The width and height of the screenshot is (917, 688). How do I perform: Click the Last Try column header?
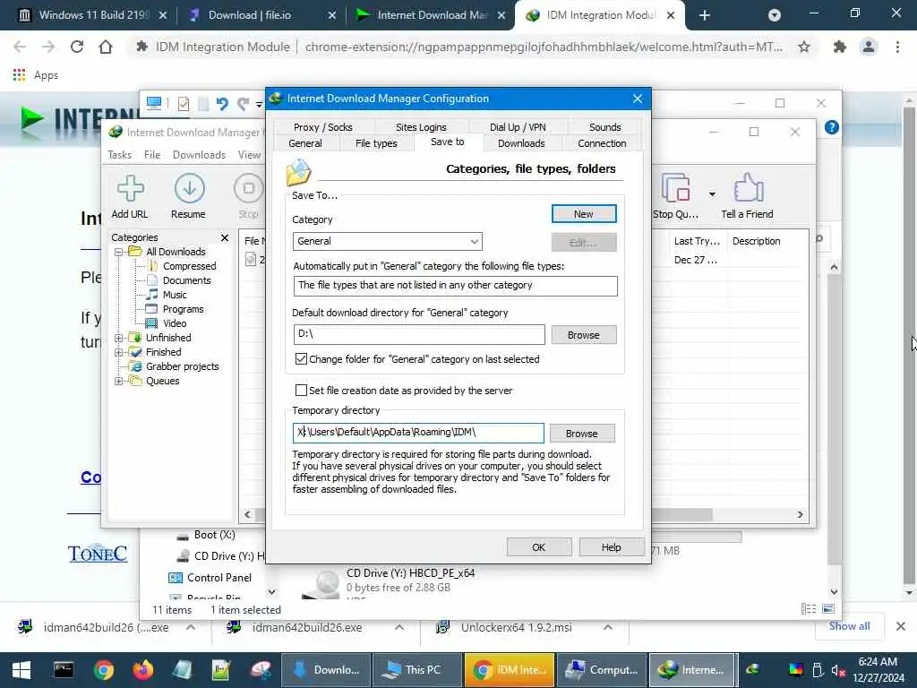tap(697, 241)
